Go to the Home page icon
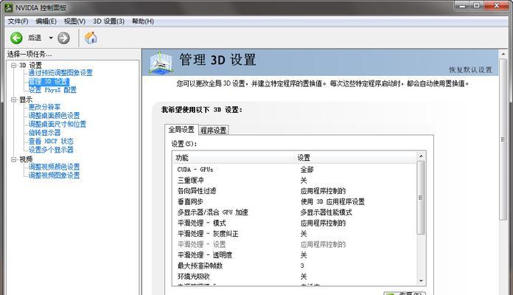The height and width of the screenshot is (295, 513). 91,38
